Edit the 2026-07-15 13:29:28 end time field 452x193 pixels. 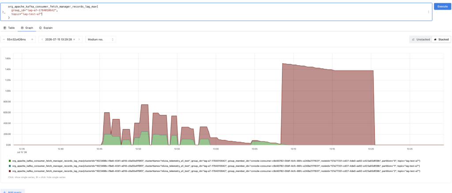59,39
